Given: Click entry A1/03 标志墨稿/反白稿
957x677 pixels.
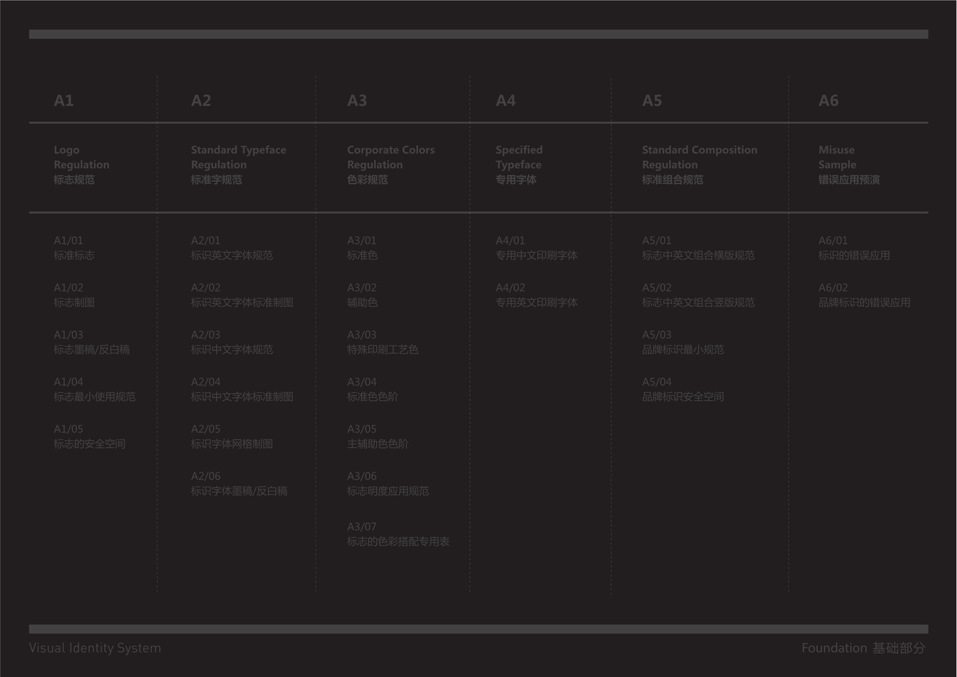Looking at the screenshot, I should pos(92,342).
